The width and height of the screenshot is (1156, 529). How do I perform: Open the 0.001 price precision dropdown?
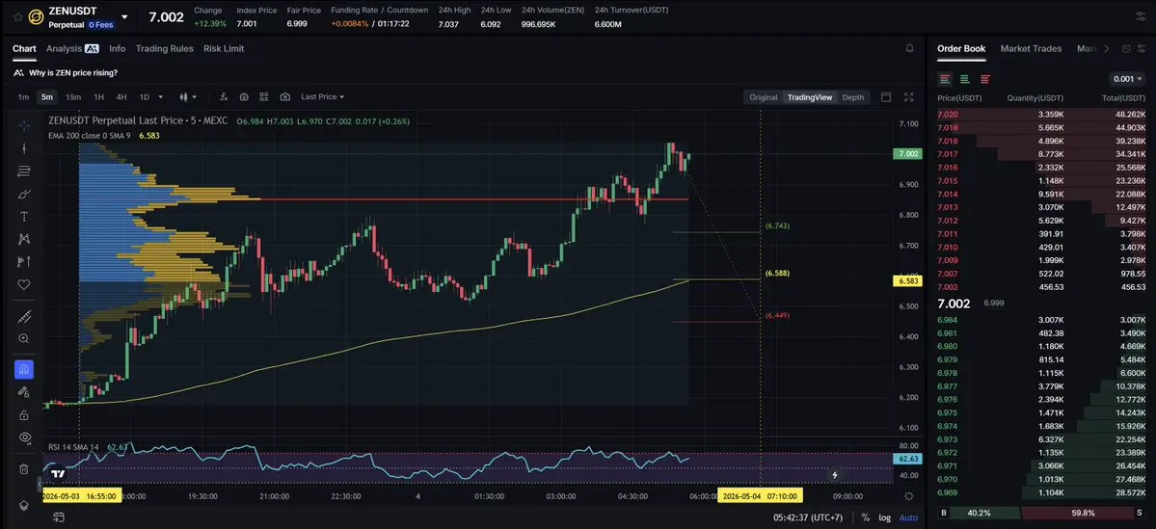1128,79
